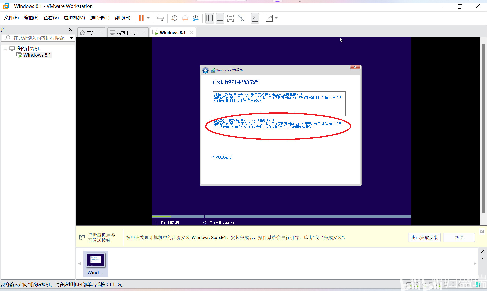Open library search filter dropdown

click(72, 38)
